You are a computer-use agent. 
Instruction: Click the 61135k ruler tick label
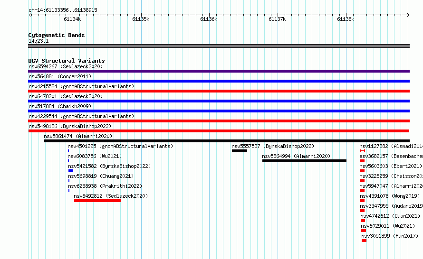coord(141,19)
